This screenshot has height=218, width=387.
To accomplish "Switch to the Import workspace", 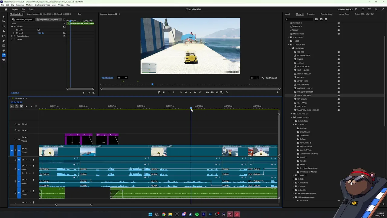I will pyautogui.click(x=15, y=9).
